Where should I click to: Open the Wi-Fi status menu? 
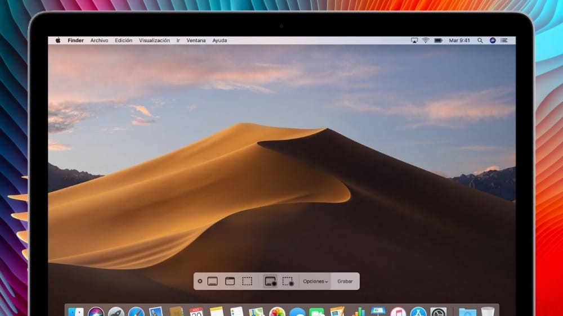coord(426,40)
